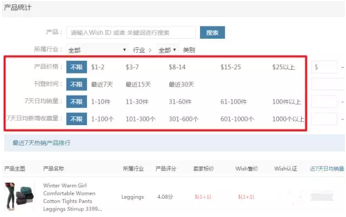Open the Winter Warm Girl product title
The image size is (346, 217).
point(72,197)
